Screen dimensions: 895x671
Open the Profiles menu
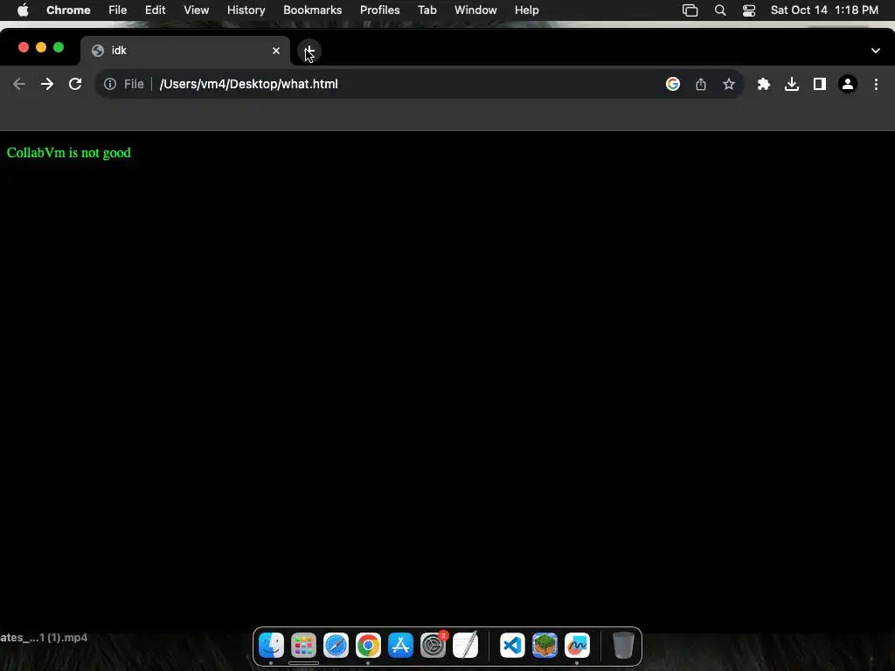click(379, 10)
